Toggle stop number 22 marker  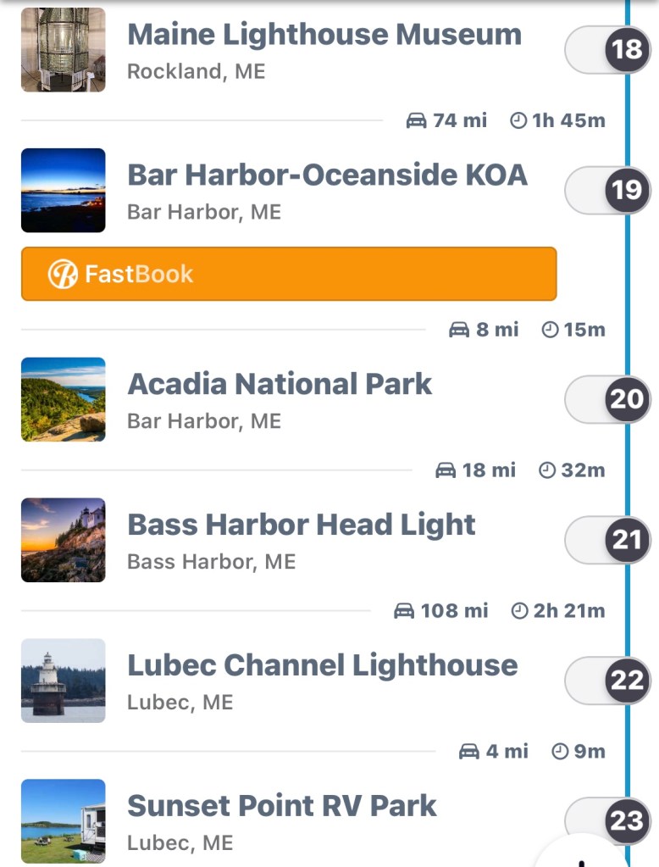626,680
